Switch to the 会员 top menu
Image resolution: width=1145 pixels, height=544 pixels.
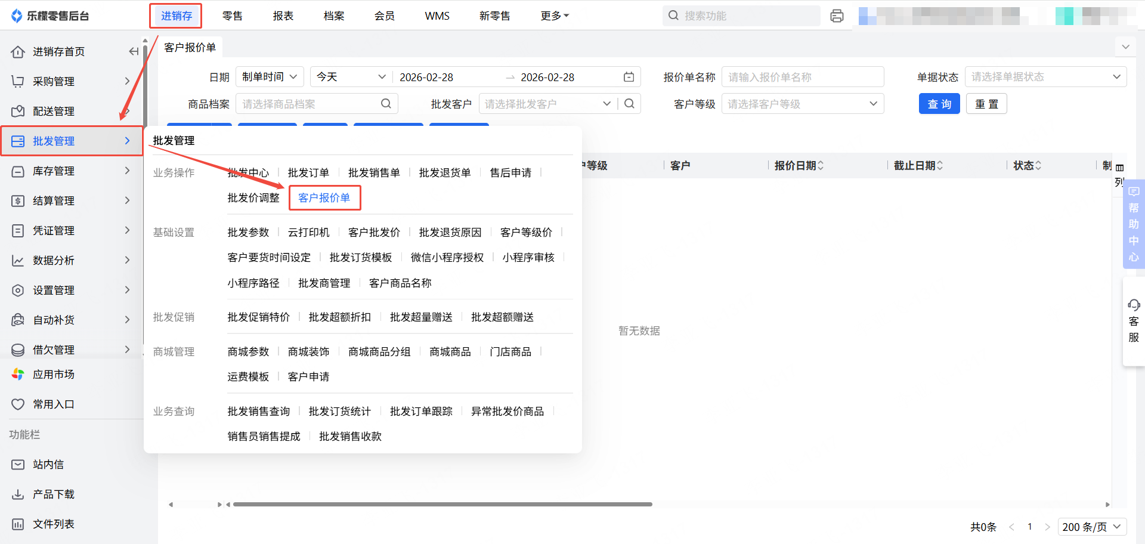[385, 16]
